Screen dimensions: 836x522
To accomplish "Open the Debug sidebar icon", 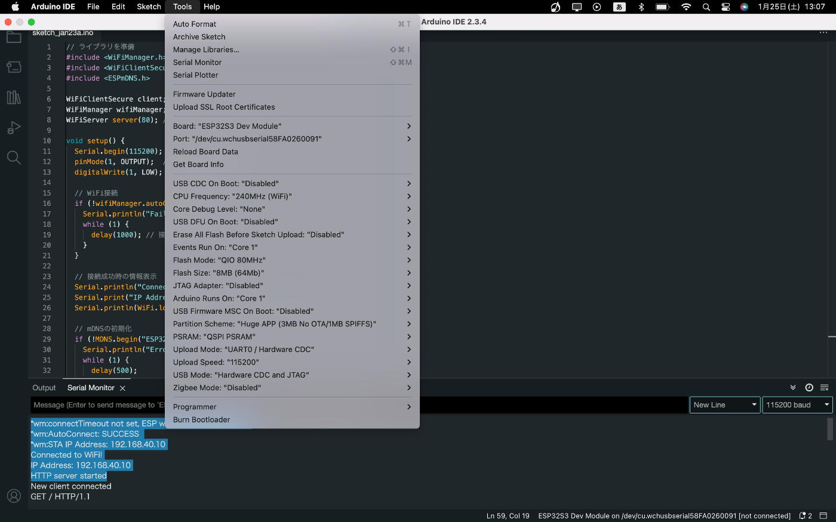I will click(x=14, y=127).
